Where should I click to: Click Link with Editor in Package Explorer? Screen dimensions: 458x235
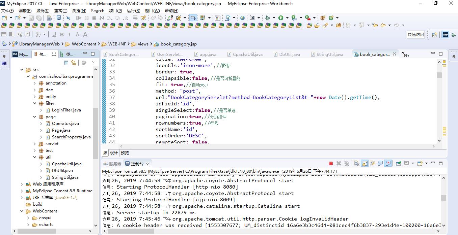click(74, 63)
